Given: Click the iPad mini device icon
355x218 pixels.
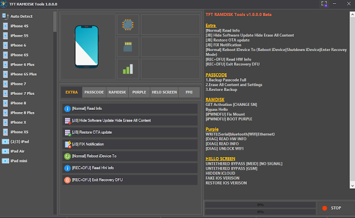Looking at the screenshot, I should [5, 161].
